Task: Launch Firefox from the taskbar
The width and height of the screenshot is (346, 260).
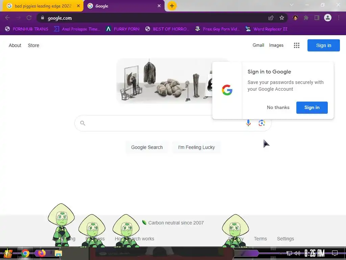Action: pyautogui.click(x=42, y=253)
